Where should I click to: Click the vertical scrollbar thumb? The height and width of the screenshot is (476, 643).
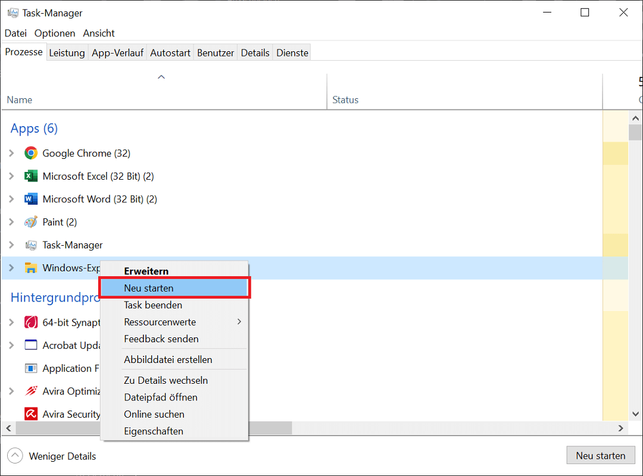(x=636, y=133)
